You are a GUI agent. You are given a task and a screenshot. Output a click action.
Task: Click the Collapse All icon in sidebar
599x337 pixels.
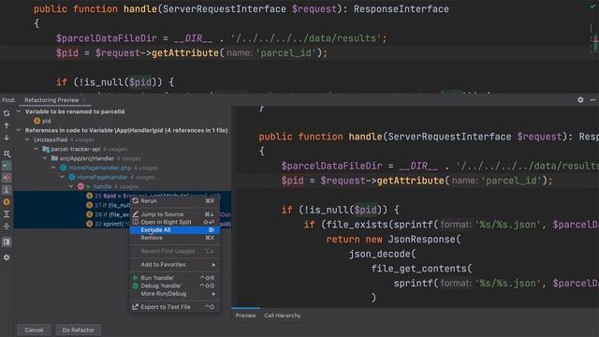7,227
